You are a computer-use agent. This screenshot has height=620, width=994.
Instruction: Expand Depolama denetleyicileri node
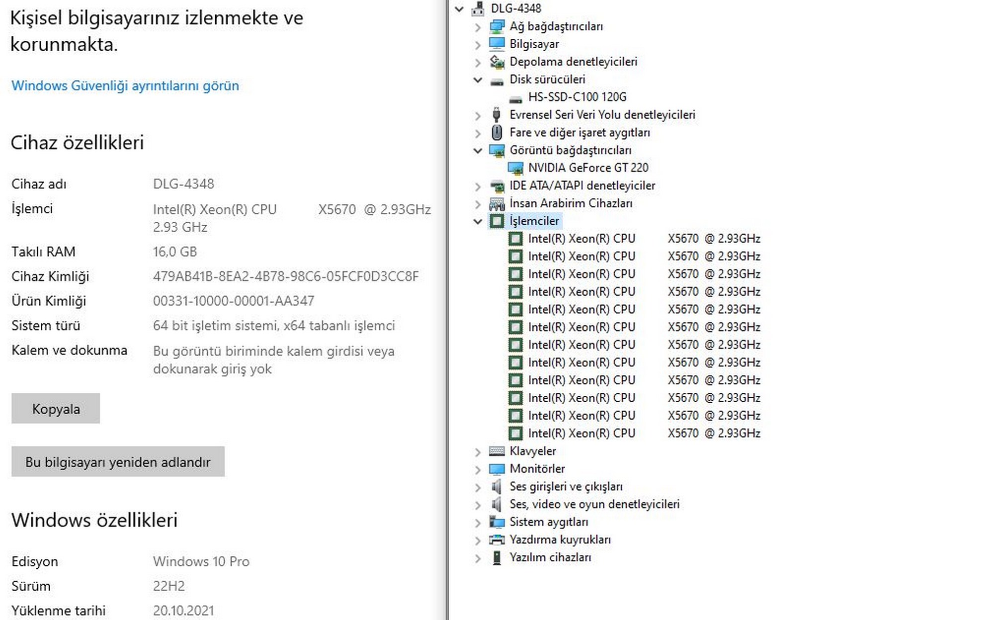(x=478, y=62)
